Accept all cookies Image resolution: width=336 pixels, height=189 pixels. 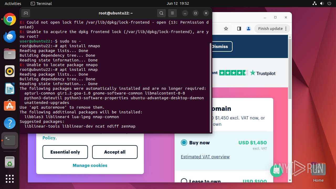115,152
